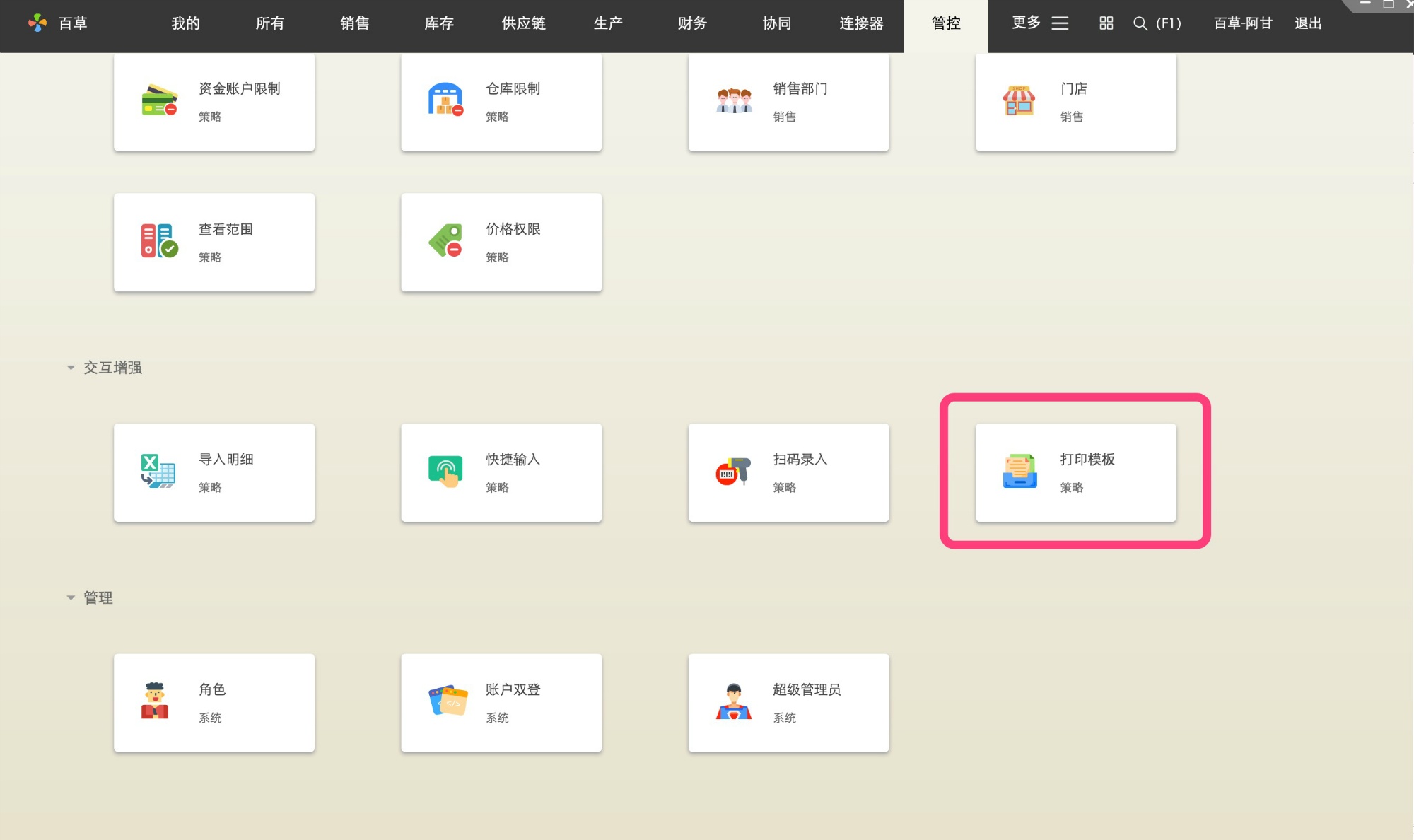Click the 门店 card title
Screen dimensions: 1414x840
(1074, 88)
